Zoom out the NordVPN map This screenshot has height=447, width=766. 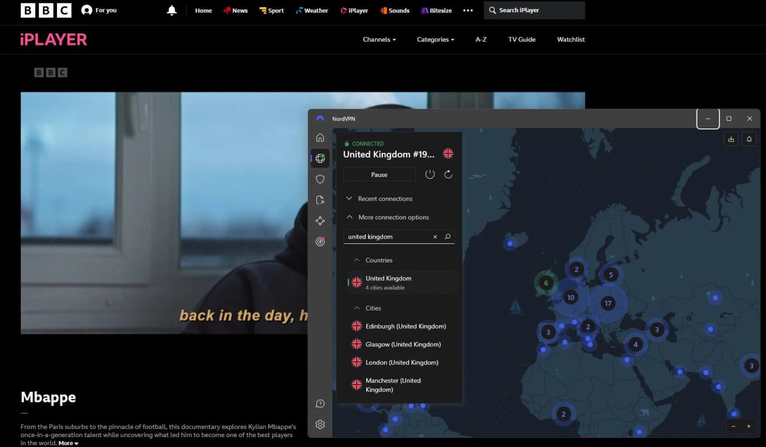pyautogui.click(x=733, y=426)
